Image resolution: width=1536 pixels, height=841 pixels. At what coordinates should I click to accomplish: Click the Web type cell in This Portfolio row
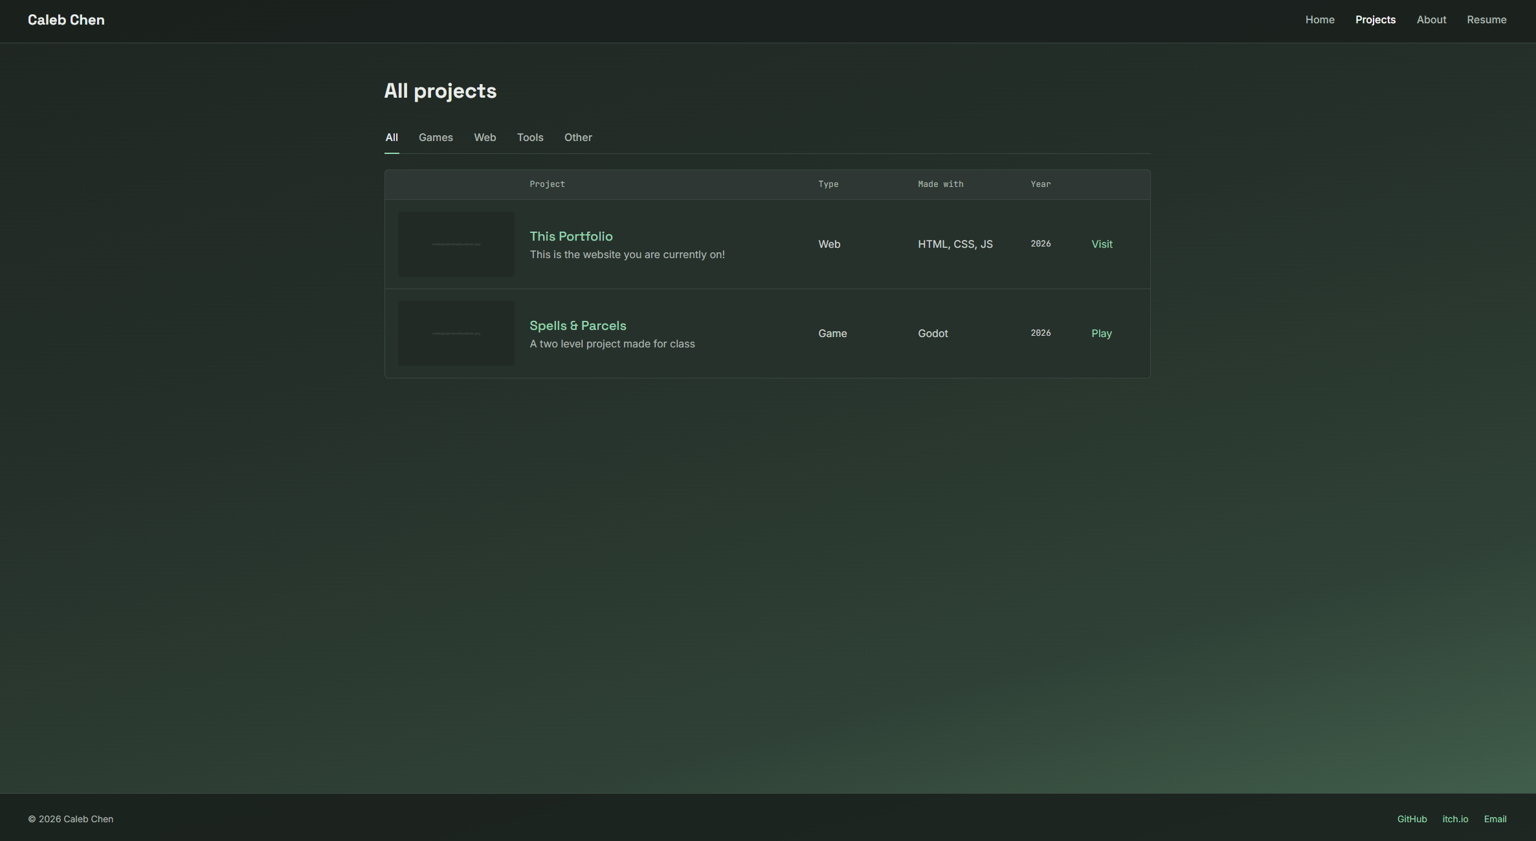[x=829, y=245]
